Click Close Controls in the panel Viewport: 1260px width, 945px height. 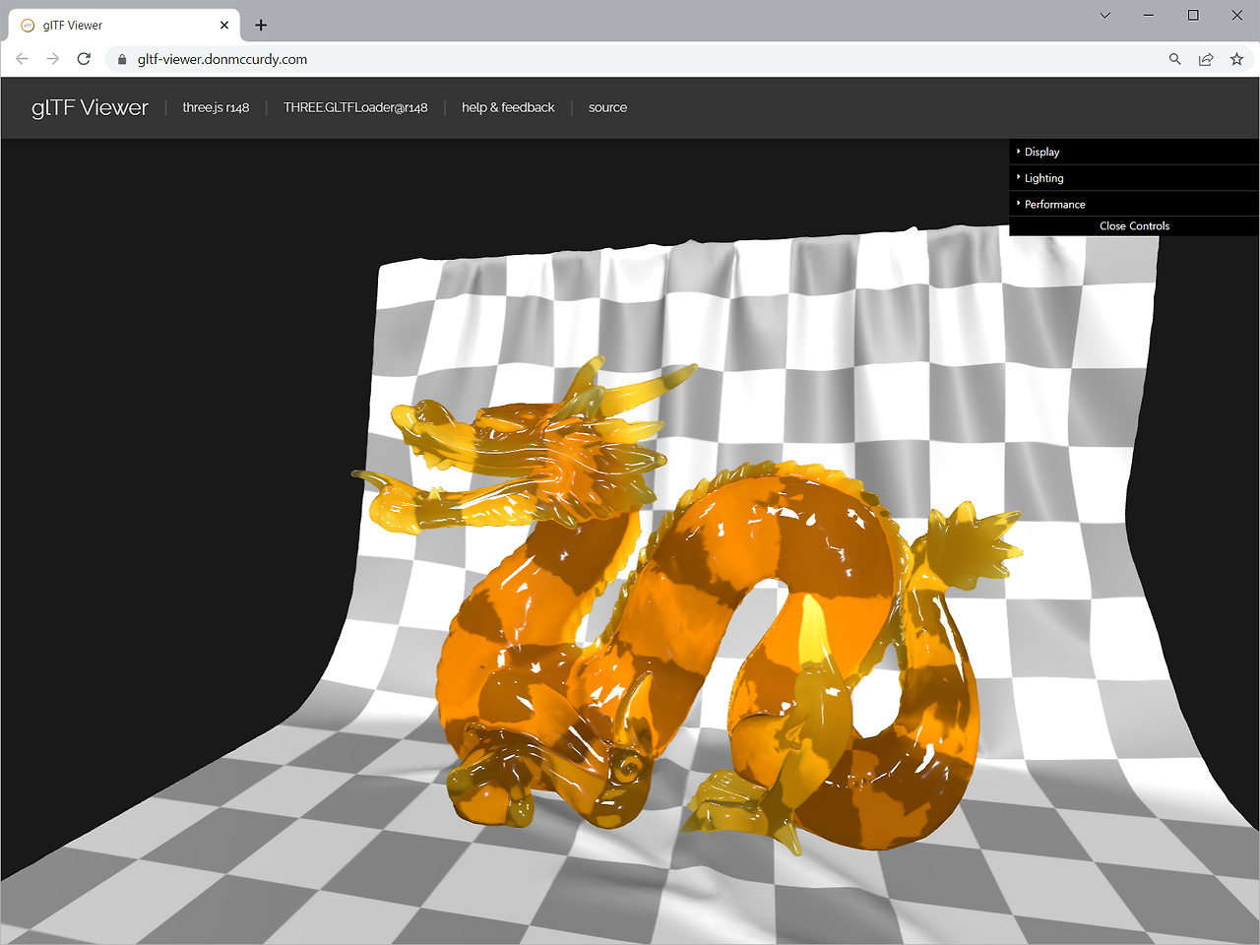pyautogui.click(x=1134, y=225)
